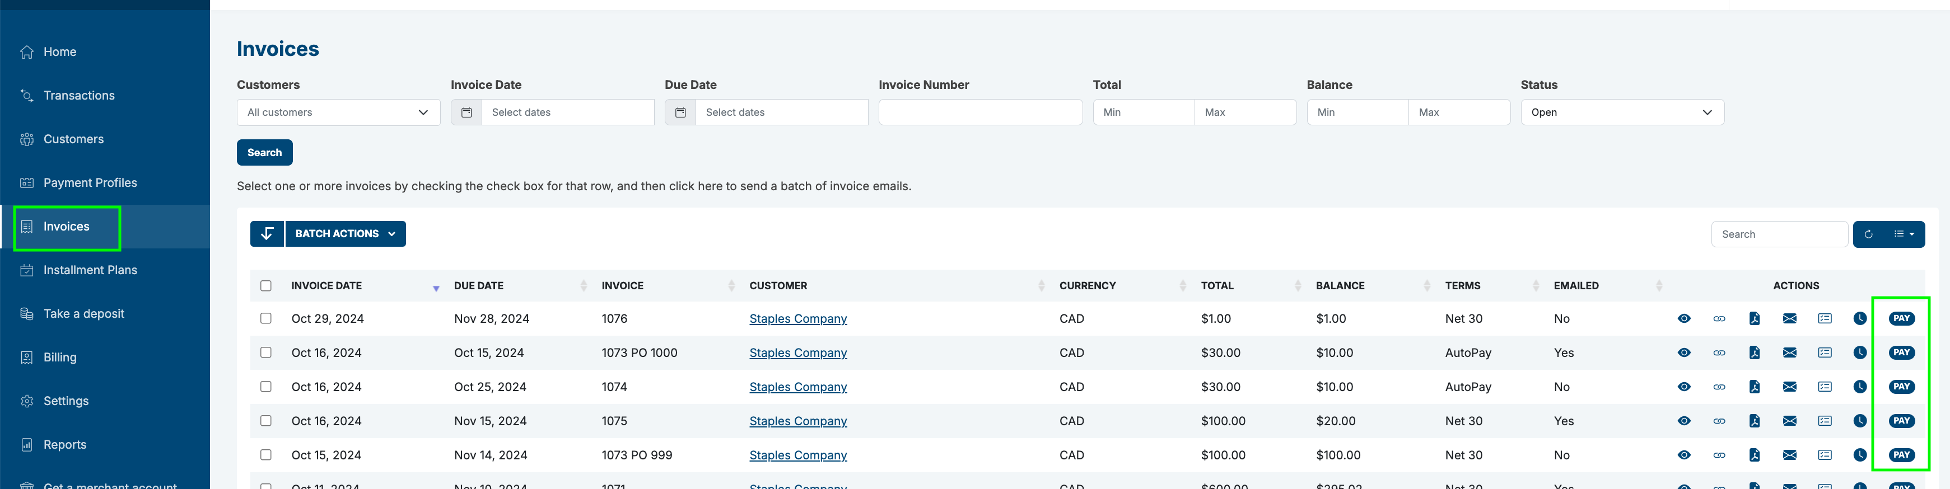
Task: Tick the checkbox for invoice 1074
Action: click(265, 387)
